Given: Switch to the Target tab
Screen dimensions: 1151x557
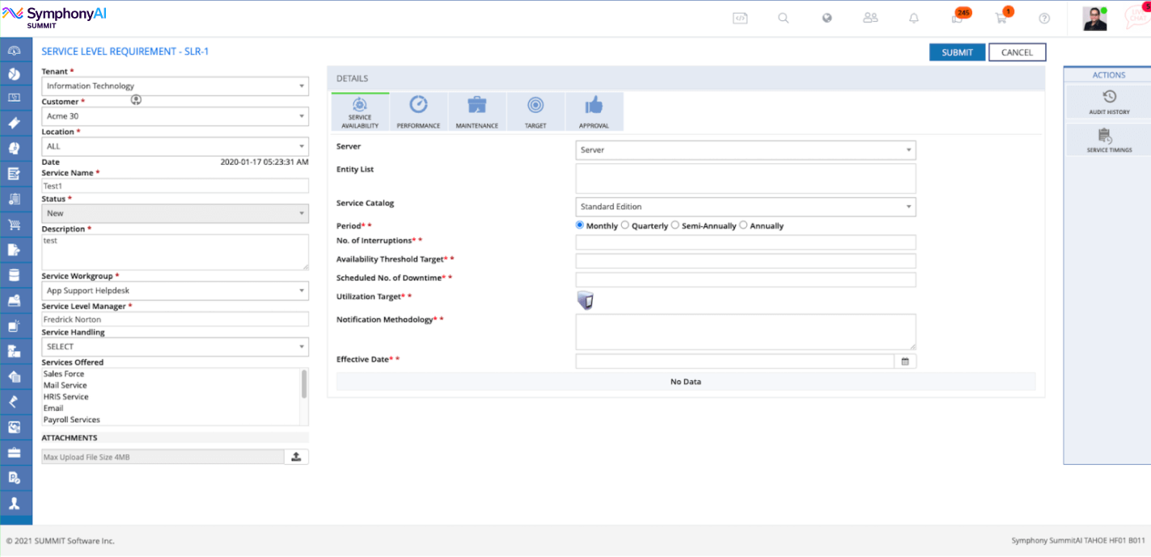Looking at the screenshot, I should click(x=535, y=112).
